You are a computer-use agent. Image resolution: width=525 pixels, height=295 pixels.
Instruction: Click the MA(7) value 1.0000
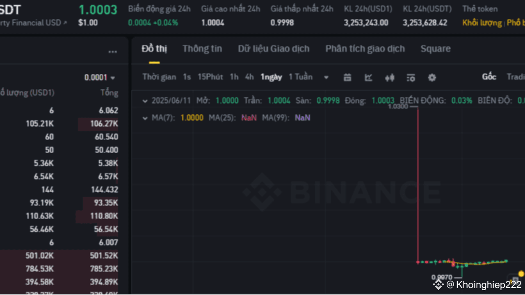point(192,118)
